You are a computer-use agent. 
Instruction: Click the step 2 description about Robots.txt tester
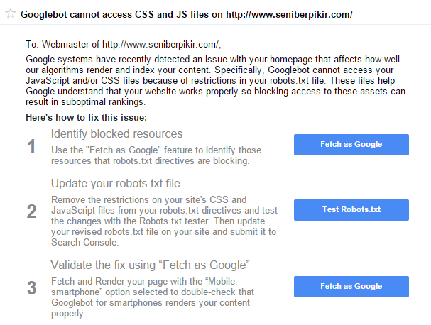pyautogui.click(x=164, y=221)
